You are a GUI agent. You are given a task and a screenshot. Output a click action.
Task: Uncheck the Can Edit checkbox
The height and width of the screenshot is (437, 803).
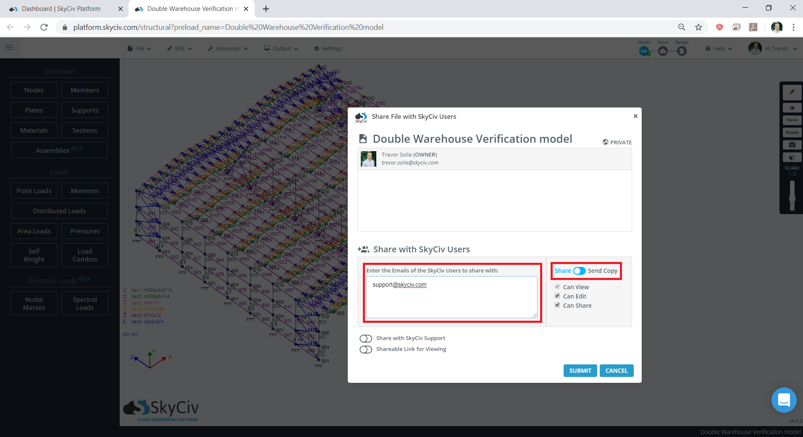(x=557, y=296)
